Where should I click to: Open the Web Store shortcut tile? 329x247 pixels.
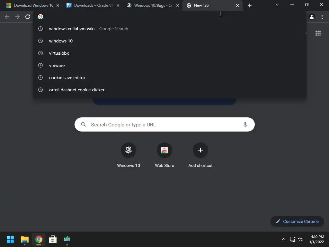pos(164,155)
